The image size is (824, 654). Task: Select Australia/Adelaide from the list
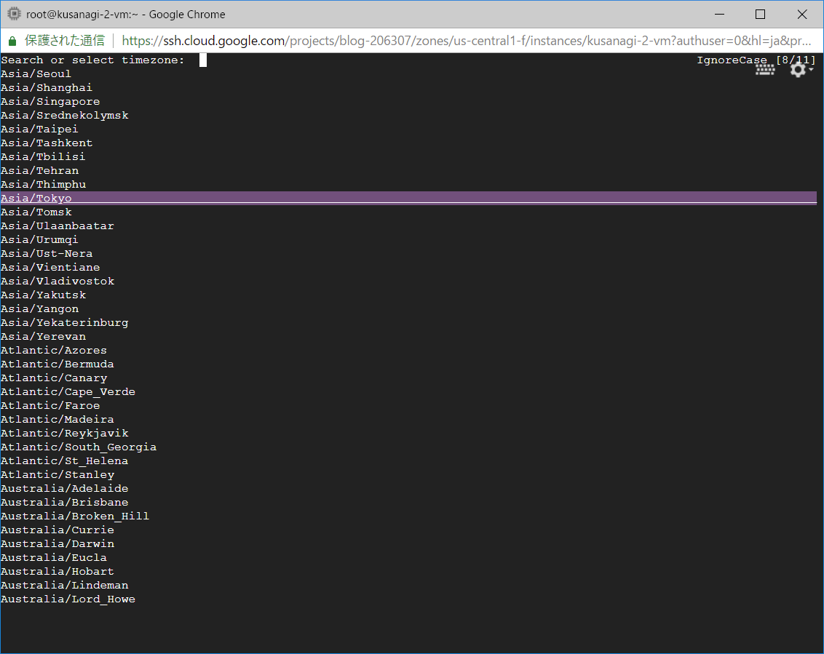pyautogui.click(x=65, y=488)
